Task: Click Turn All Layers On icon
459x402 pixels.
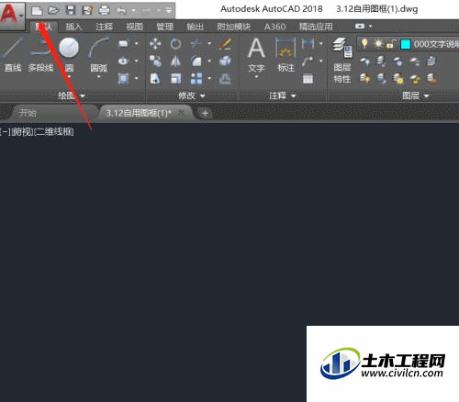Action: (x=365, y=79)
